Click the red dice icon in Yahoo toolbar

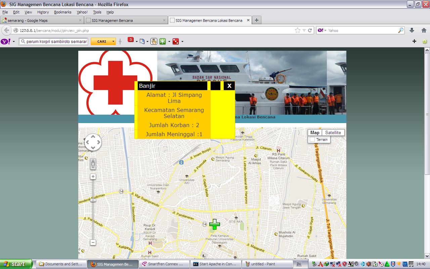tap(175, 41)
